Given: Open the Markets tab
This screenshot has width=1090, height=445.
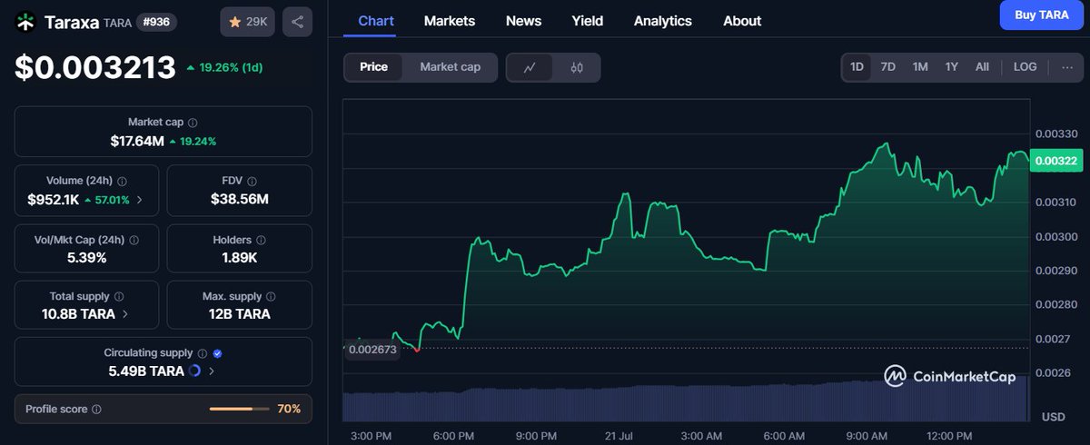Looking at the screenshot, I should point(450,21).
